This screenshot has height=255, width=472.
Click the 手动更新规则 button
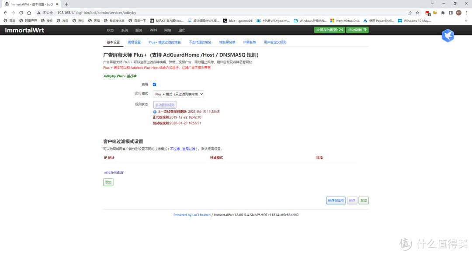pyautogui.click(x=165, y=105)
